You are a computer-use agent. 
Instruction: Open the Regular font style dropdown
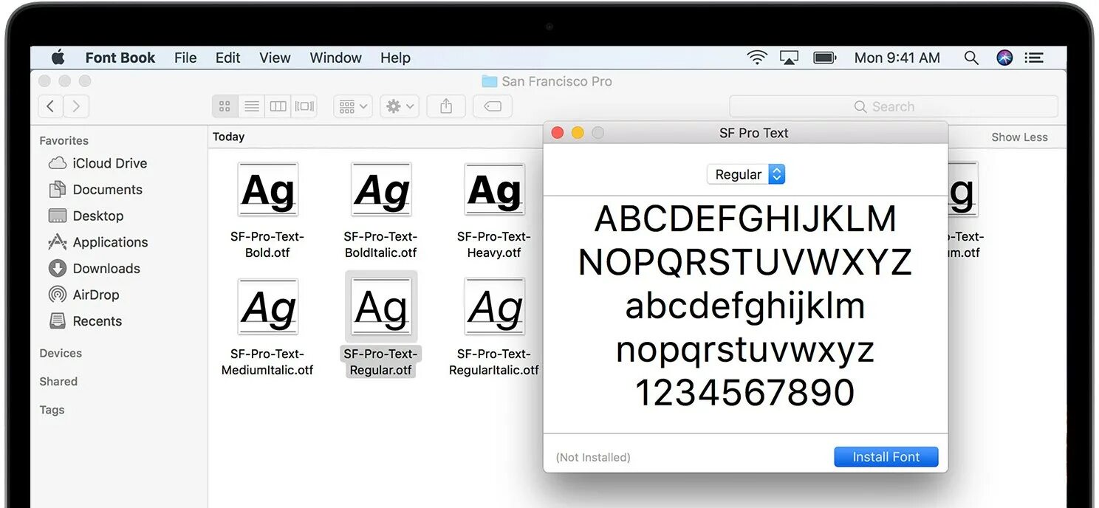click(x=746, y=174)
